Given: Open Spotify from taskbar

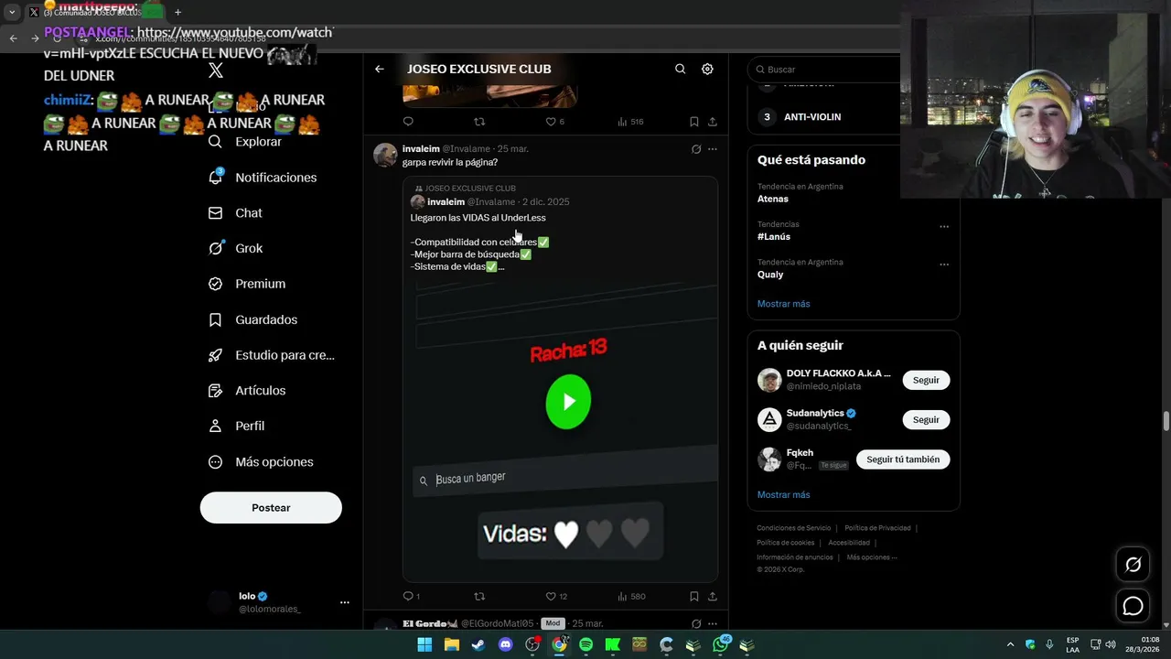Looking at the screenshot, I should [585, 644].
